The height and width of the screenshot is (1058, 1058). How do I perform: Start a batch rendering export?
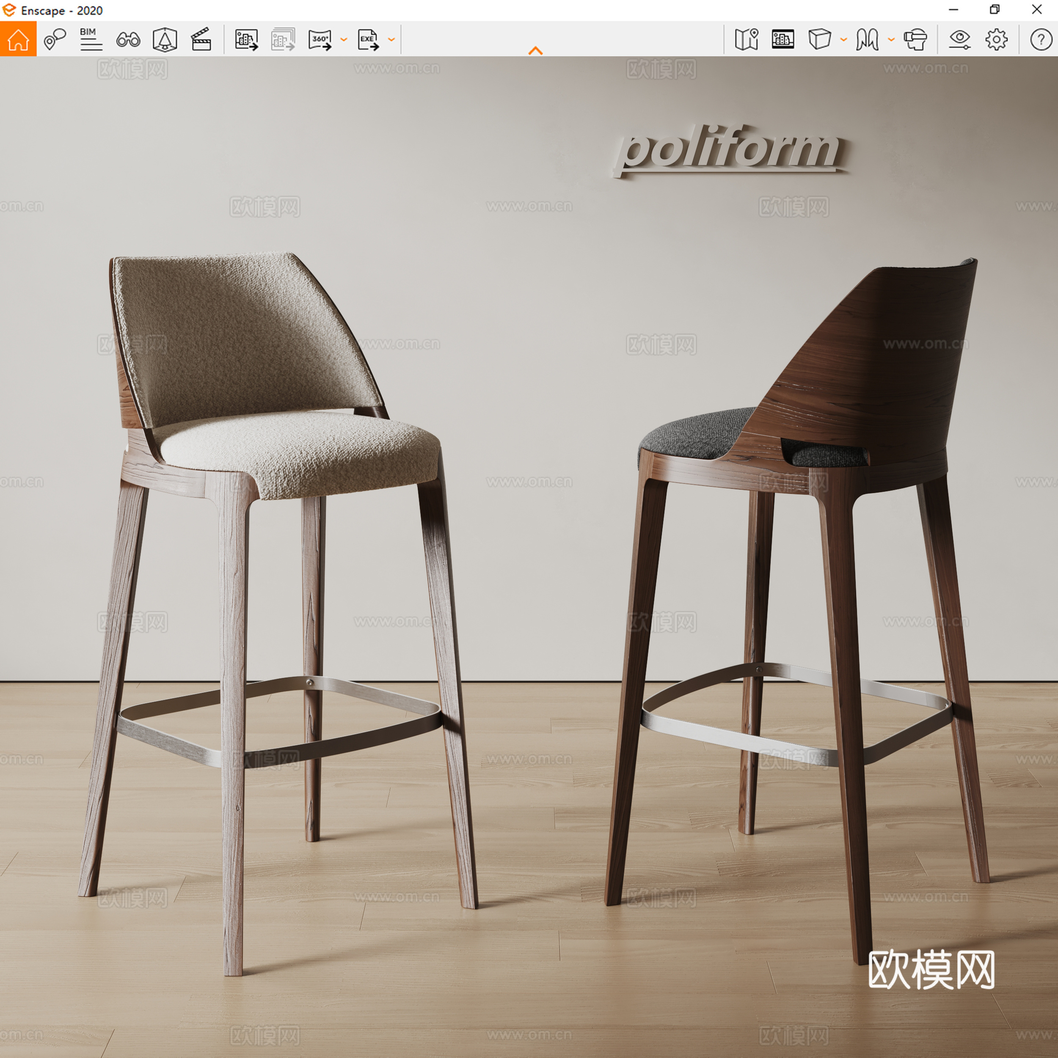click(x=283, y=39)
